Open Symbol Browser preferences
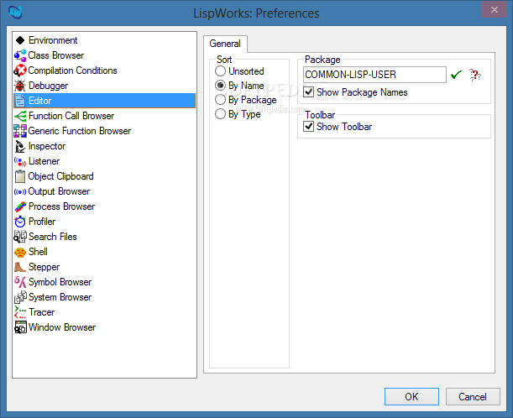The height and width of the screenshot is (418, 513). click(x=104, y=282)
